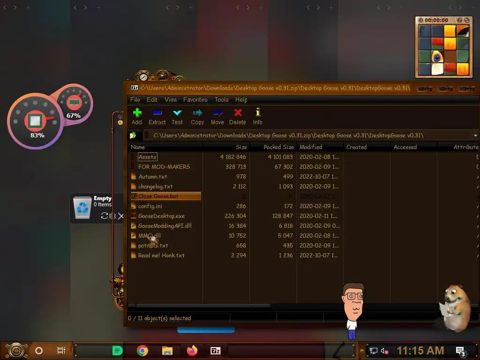Click the toucan eye puzzle tile

[437, 57]
